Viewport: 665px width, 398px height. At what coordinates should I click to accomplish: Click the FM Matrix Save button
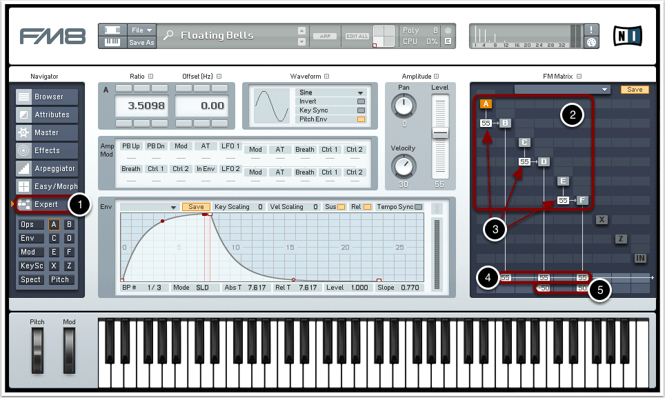click(635, 90)
